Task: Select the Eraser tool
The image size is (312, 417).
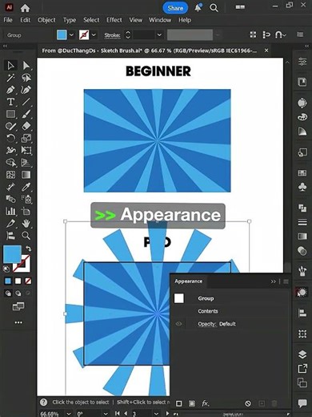Action: pos(26,126)
